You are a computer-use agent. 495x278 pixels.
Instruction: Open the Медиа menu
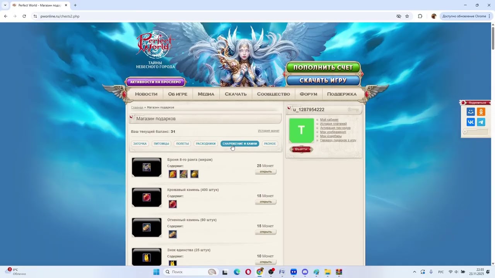206,94
